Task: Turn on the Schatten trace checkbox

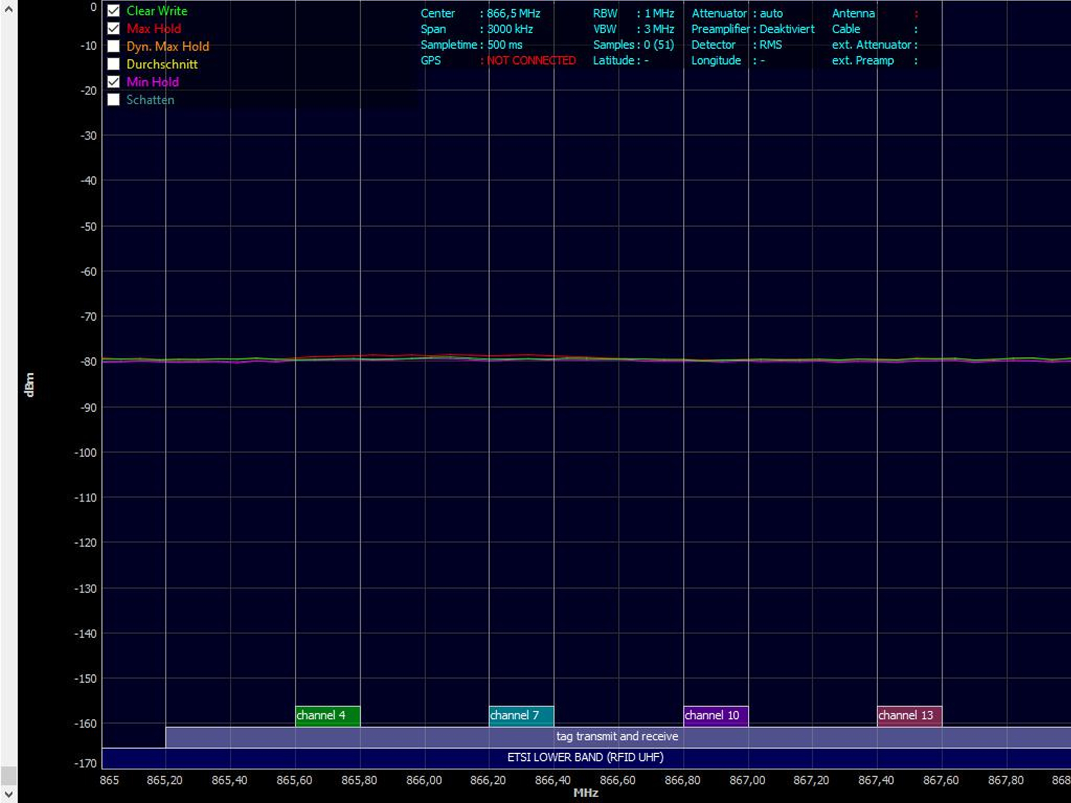Action: click(x=113, y=100)
